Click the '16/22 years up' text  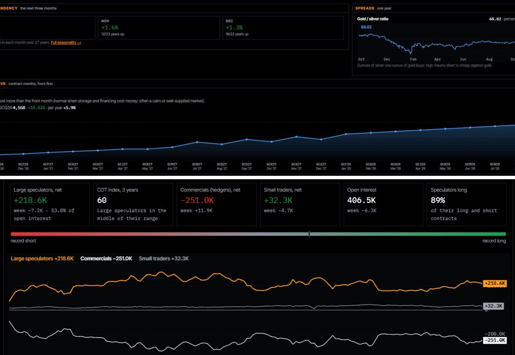pos(237,34)
